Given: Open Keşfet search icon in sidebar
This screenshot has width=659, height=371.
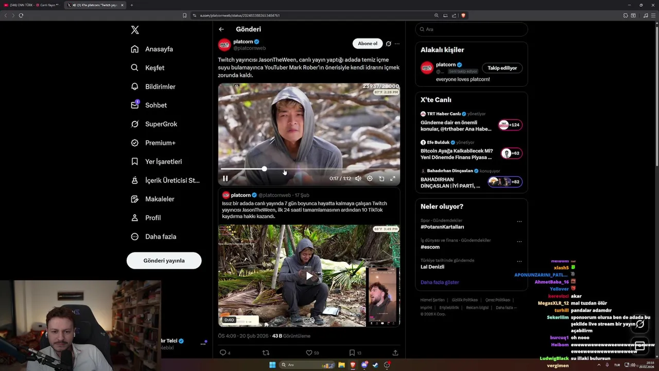Looking at the screenshot, I should 134,68.
